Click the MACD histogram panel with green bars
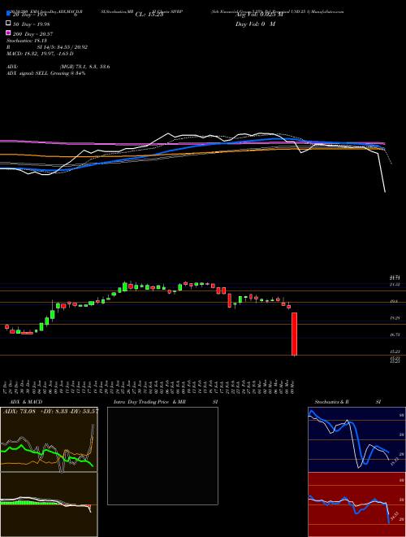 point(49,504)
